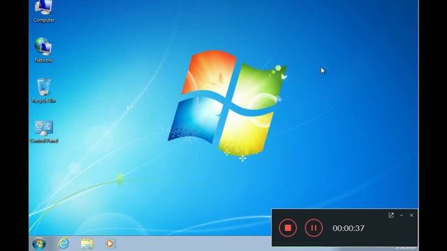Click the recording timer 00:00:37
447x251 pixels.
349,228
